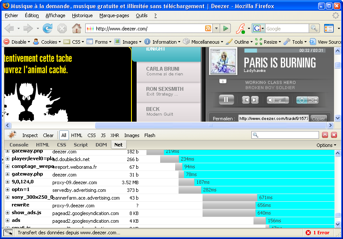Expand the show_ads.js request row

pos(7,212)
